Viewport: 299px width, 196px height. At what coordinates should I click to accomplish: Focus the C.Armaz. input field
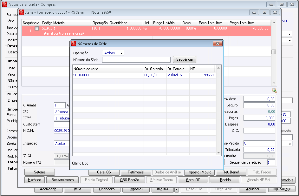[60, 105]
